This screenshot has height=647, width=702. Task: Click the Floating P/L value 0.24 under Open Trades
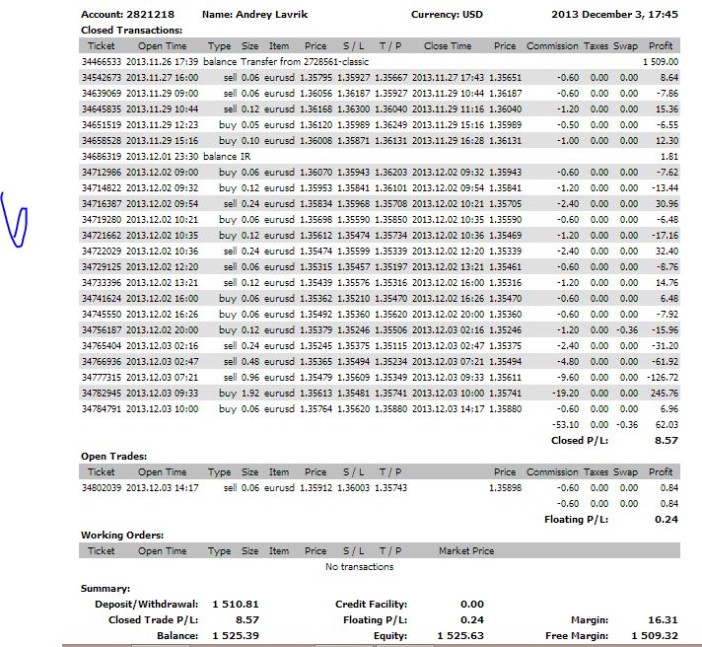(x=667, y=520)
